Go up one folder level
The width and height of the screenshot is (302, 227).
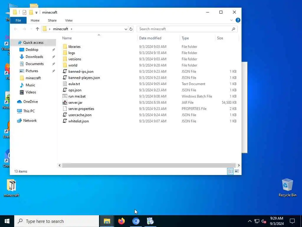point(37,29)
